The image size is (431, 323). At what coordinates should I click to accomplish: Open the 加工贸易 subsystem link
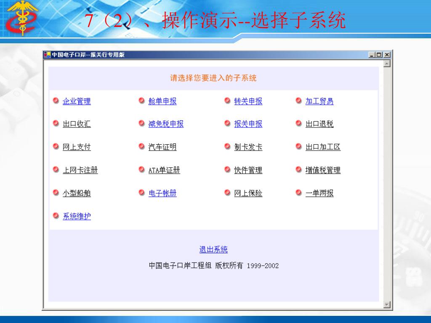[x=319, y=101]
